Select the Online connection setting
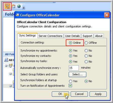This screenshot has width=113, height=103. click(x=70, y=43)
